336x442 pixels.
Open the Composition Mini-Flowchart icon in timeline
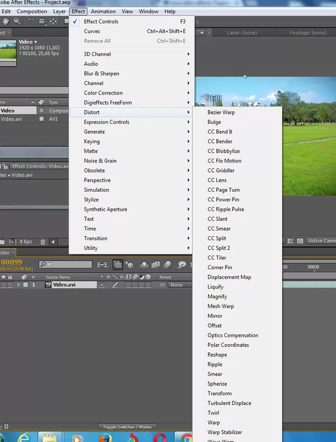click(102, 264)
